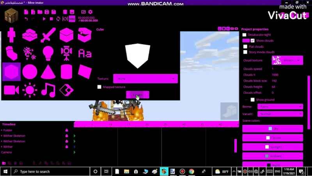Expand the Folder timeline item
Screen dimensions: 312x176
click(2, 130)
